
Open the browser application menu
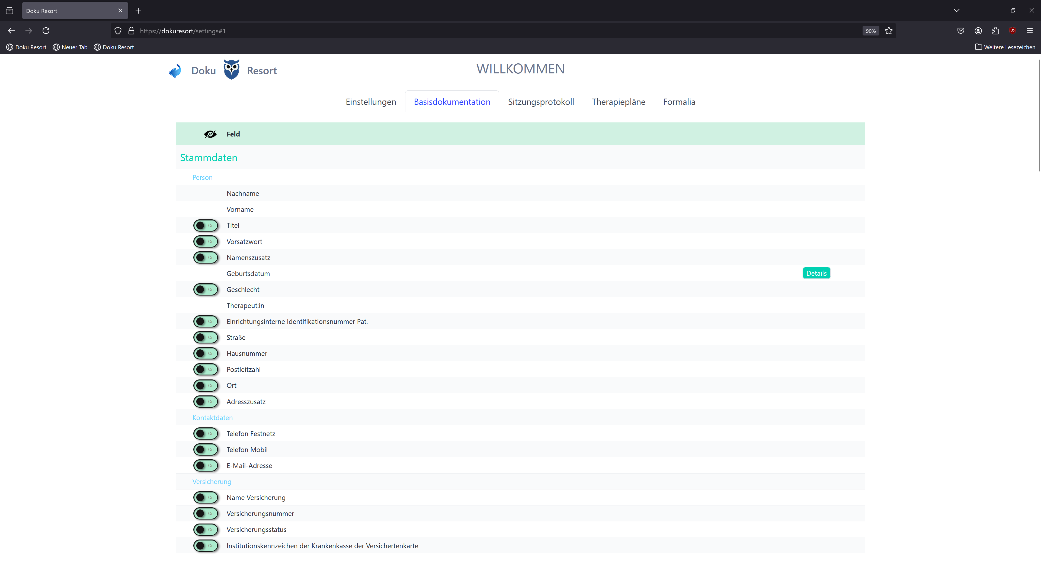(1030, 31)
